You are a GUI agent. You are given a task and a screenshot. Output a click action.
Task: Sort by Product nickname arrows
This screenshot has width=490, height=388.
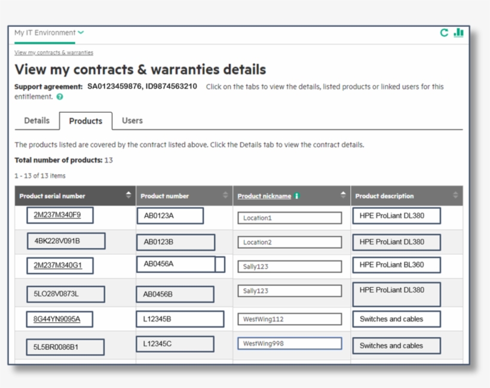(x=343, y=195)
